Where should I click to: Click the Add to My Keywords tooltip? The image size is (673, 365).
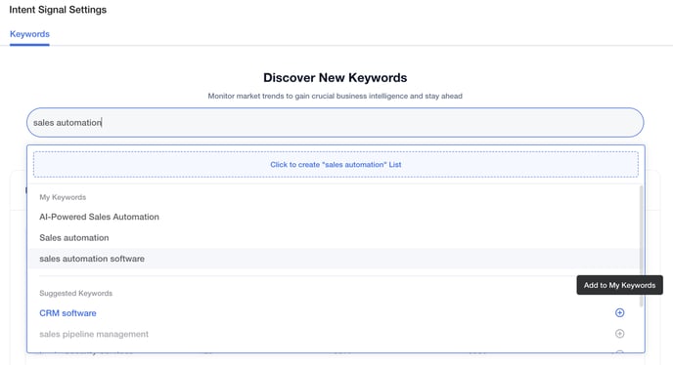coord(619,285)
